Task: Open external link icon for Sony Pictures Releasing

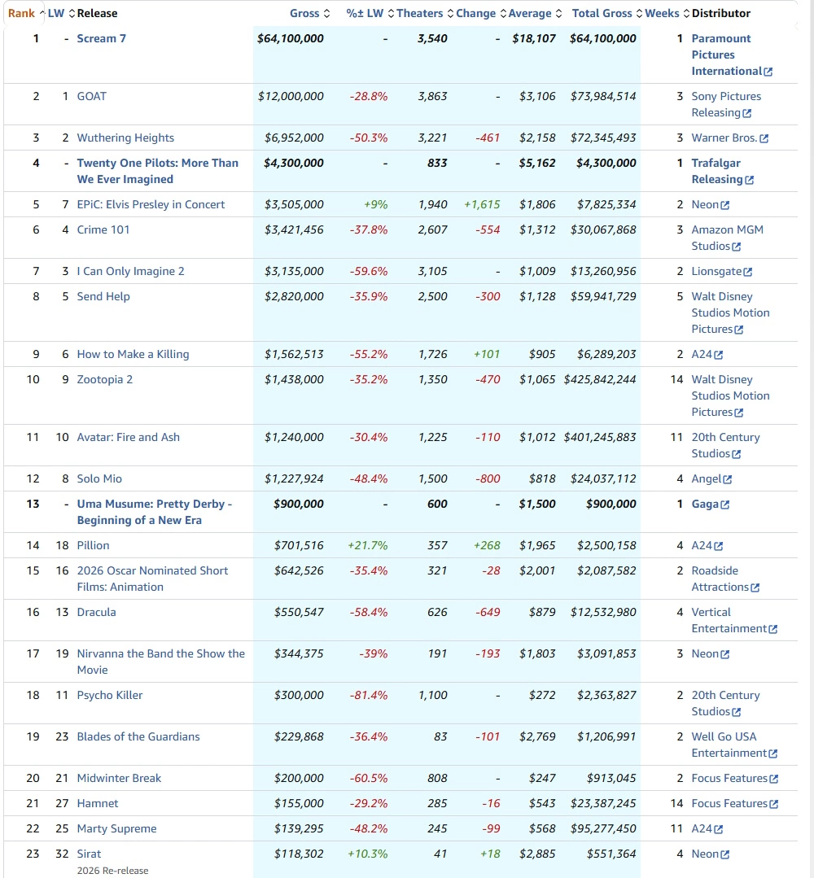Action: 746,113
